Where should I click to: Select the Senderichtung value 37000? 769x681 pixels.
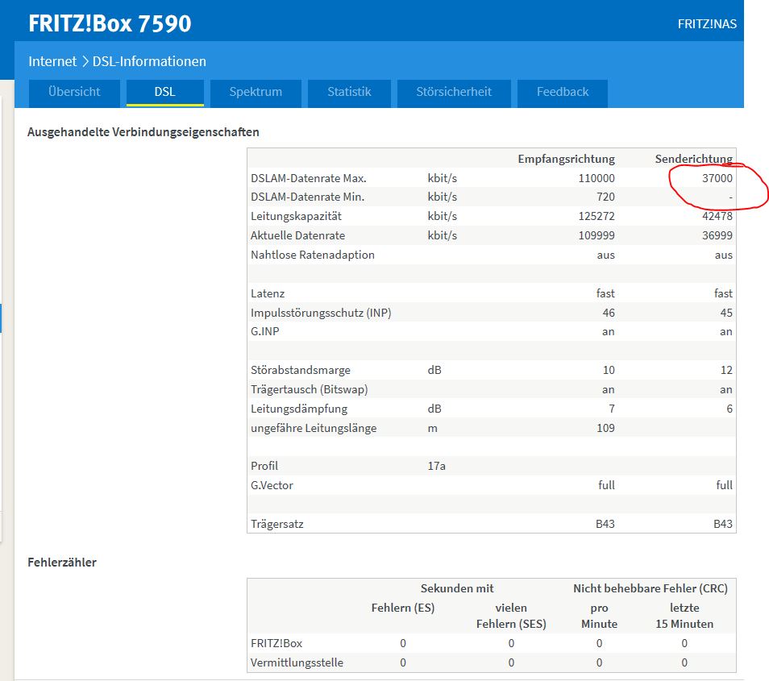717,178
